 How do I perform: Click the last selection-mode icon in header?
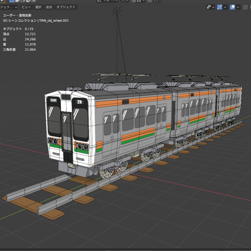pyautogui.click(x=33, y=1)
